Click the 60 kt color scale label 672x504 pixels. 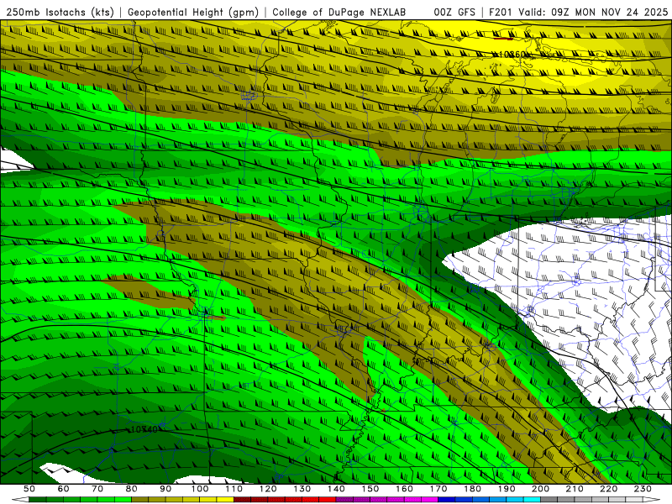[63, 489]
